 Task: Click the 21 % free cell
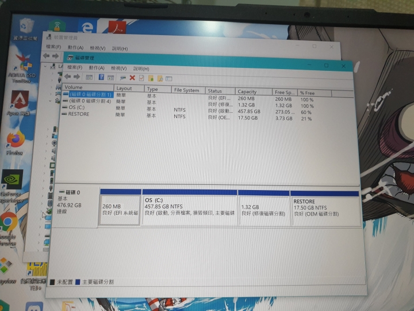coord(306,119)
